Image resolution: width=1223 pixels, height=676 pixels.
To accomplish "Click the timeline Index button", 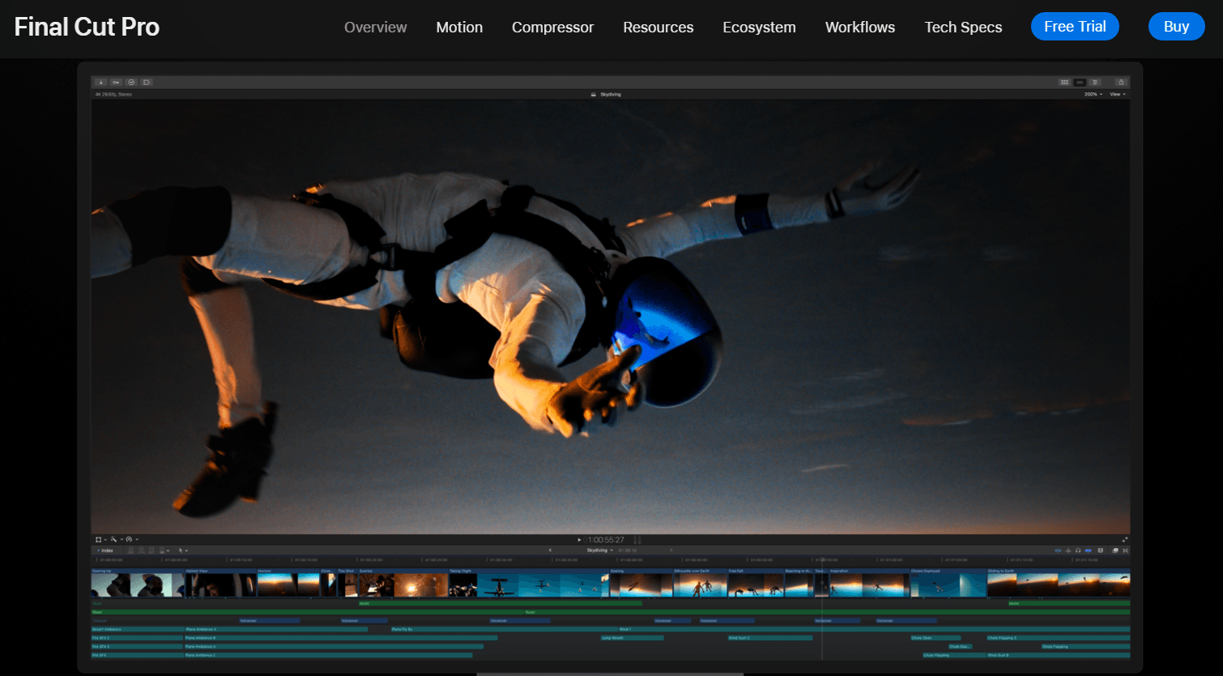I will [105, 551].
